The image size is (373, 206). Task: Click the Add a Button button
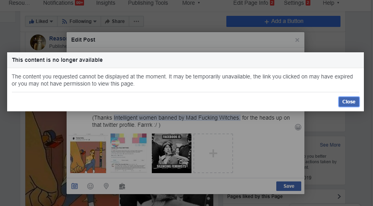tap(283, 21)
